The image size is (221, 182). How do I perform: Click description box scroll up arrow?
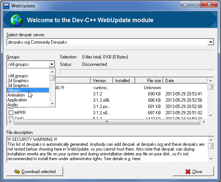pyautogui.click(x=211, y=139)
